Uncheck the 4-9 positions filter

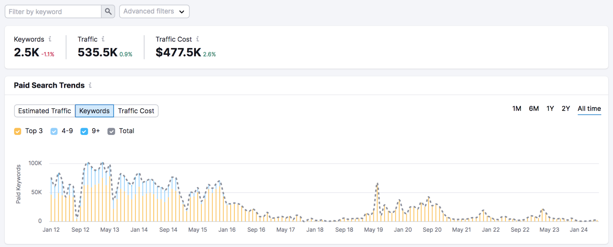tap(54, 131)
